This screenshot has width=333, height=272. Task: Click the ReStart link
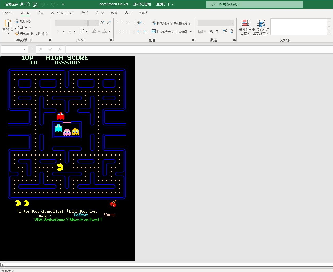click(x=81, y=215)
